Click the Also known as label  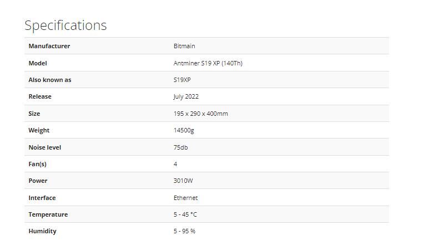50,80
